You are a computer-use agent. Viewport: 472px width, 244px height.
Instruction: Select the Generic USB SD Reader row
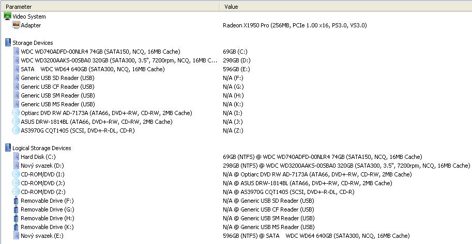click(x=57, y=78)
